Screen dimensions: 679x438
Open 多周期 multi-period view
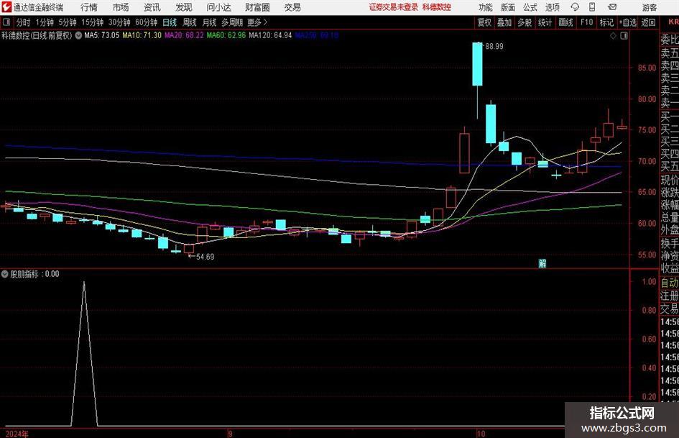232,22
